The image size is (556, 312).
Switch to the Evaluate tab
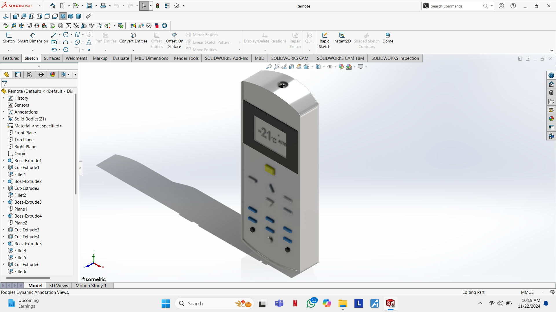pyautogui.click(x=121, y=58)
